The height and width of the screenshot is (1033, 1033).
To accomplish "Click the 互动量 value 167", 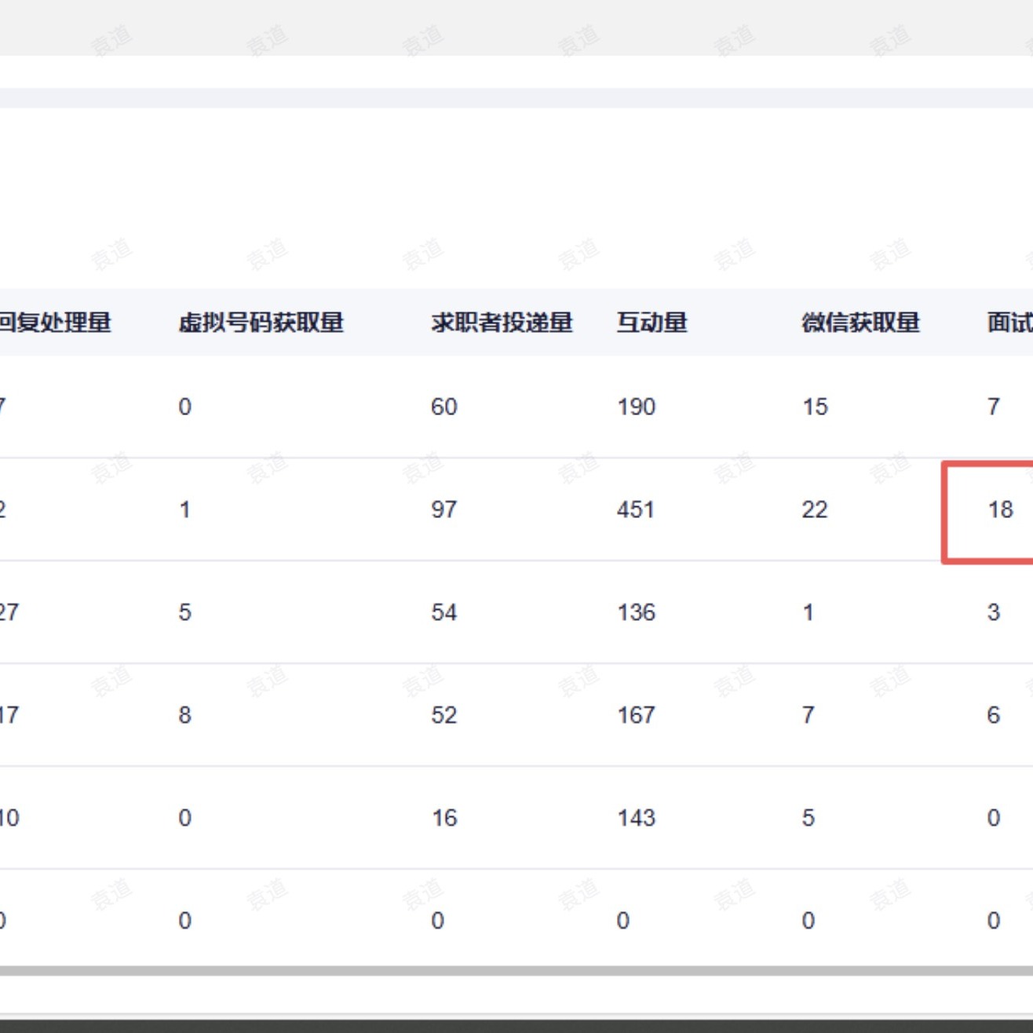I will pyautogui.click(x=636, y=716).
